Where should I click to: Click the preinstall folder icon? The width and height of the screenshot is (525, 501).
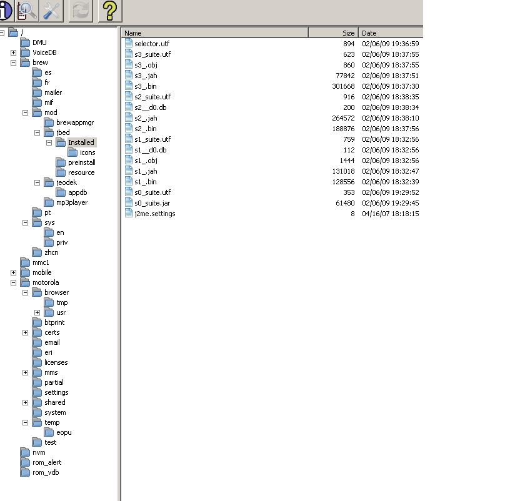tap(61, 162)
